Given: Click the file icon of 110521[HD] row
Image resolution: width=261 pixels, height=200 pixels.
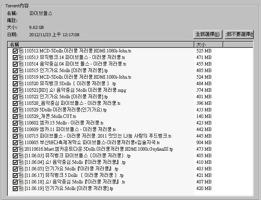Looking at the screenshot, I should click(x=21, y=90).
